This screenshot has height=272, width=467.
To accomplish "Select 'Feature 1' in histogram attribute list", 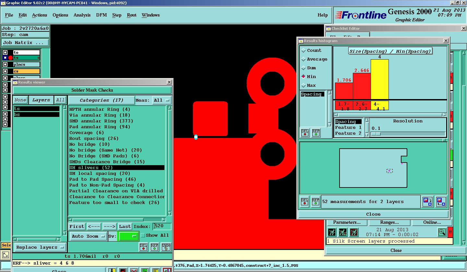I will 348,128.
